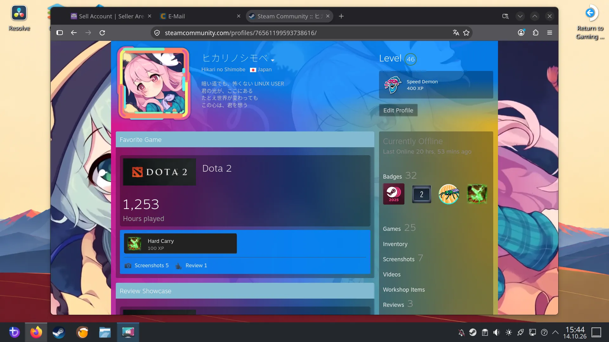Click the Edit Profile button
Screen dimensions: 609x342
click(x=398, y=110)
